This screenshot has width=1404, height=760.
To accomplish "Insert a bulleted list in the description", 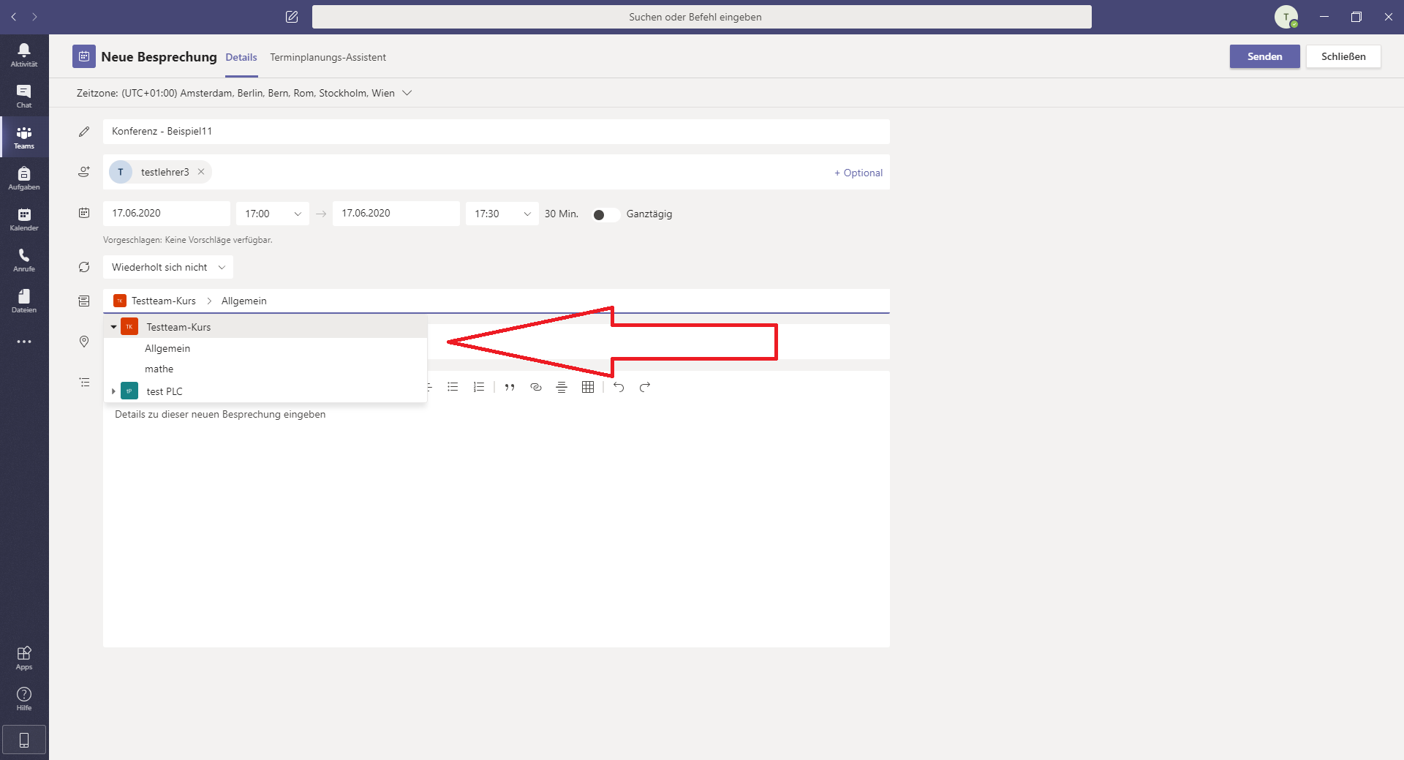I will click(x=453, y=387).
